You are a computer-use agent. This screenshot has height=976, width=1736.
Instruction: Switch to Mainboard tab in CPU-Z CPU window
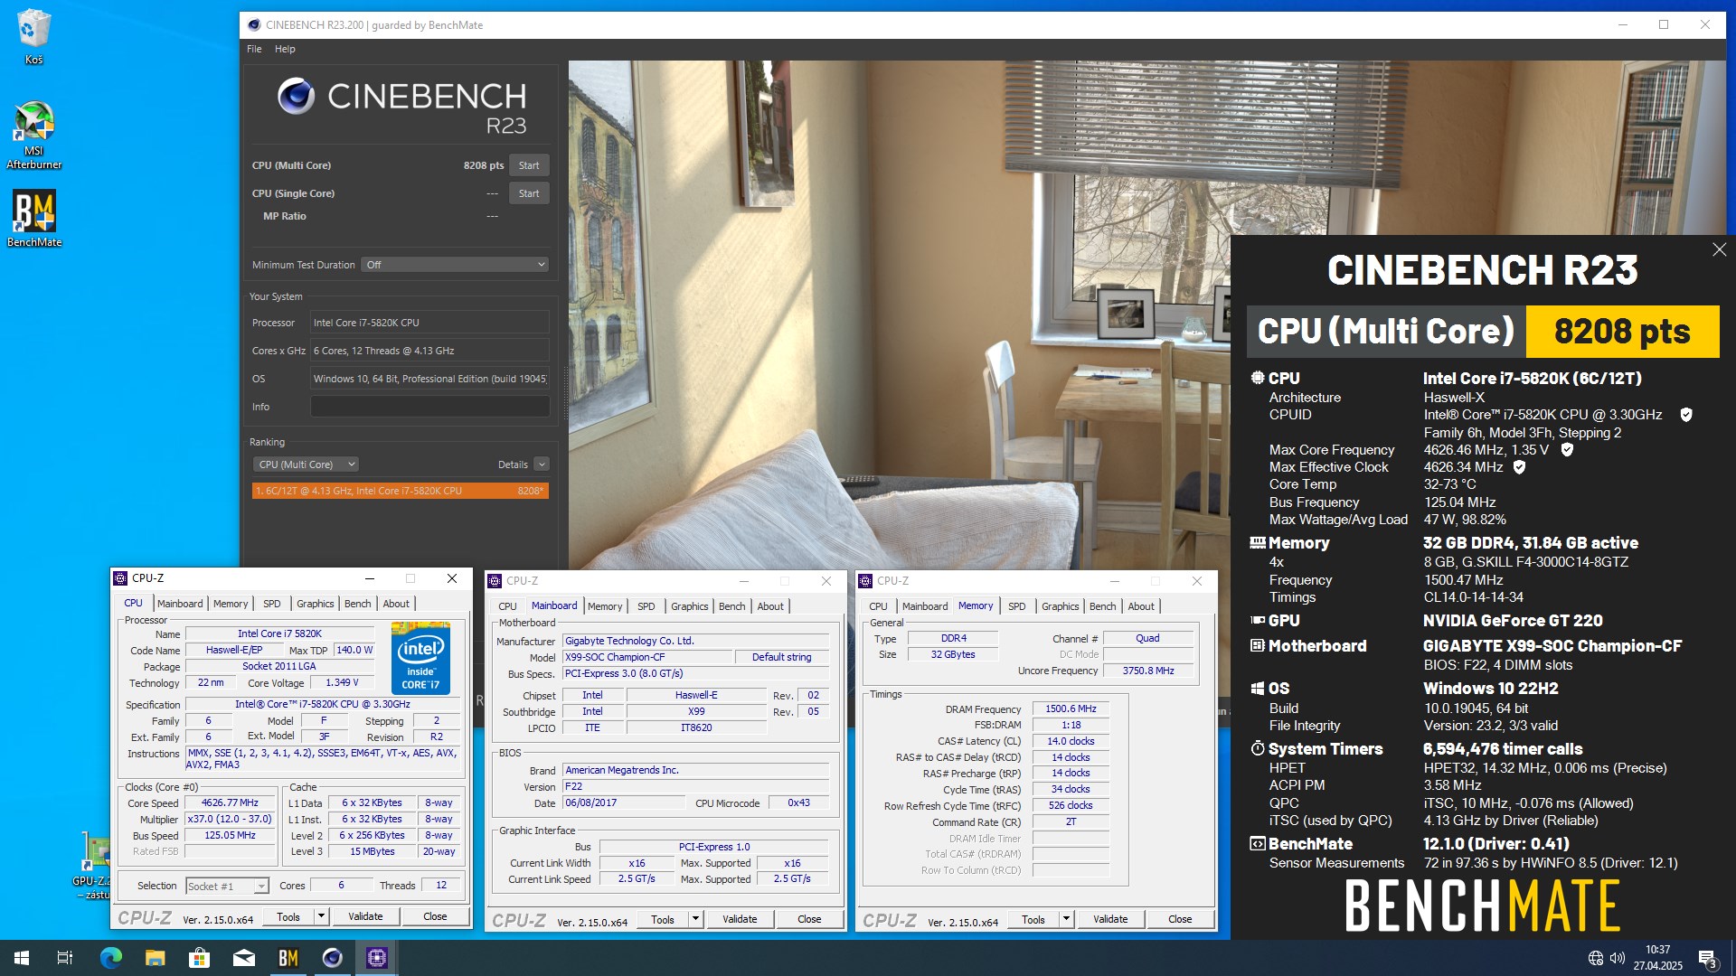click(180, 604)
